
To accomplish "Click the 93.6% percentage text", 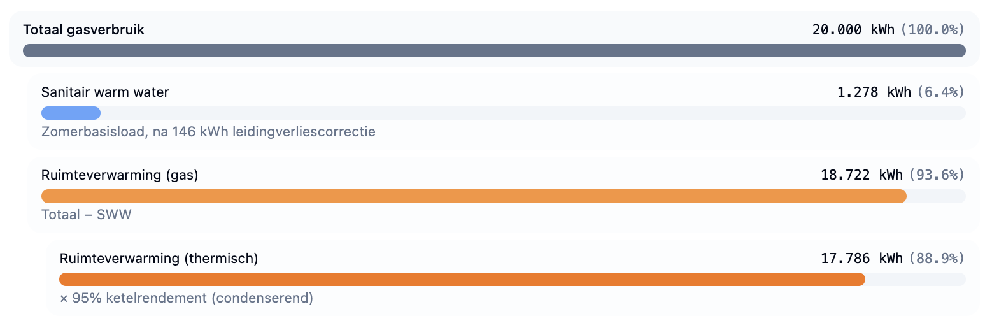I will (x=937, y=175).
